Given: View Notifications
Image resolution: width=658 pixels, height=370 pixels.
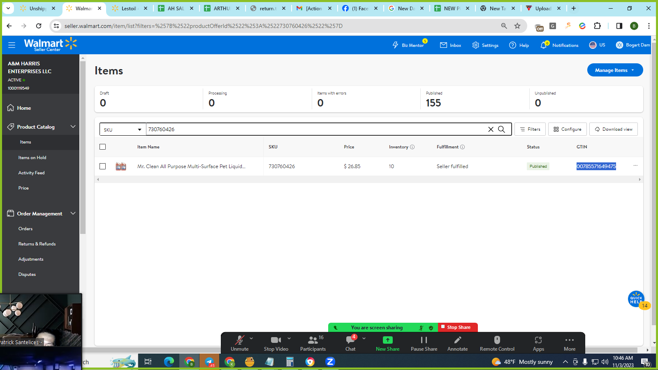Looking at the screenshot, I should (559, 45).
